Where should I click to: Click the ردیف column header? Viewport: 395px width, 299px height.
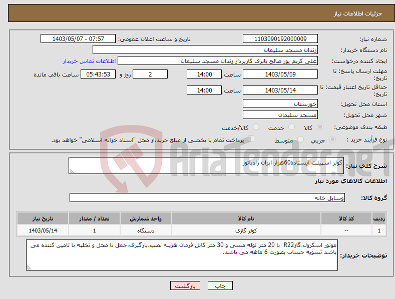coord(379,218)
